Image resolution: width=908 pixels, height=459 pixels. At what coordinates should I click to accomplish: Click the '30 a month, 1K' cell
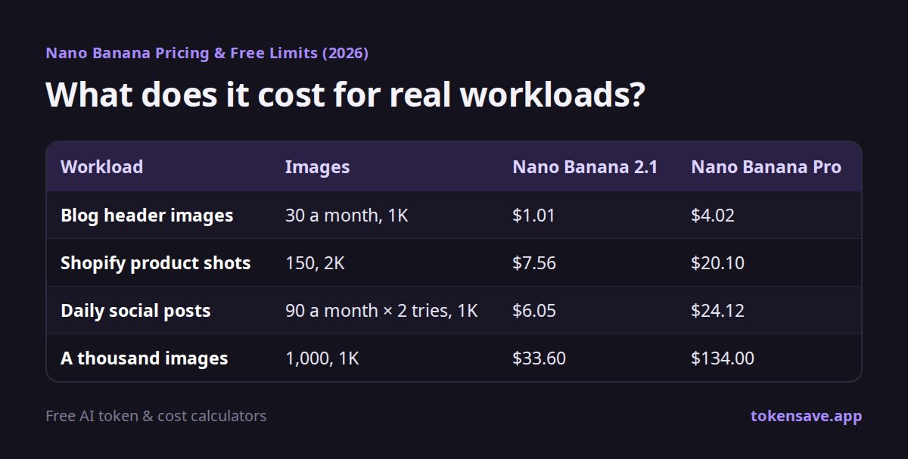(x=347, y=216)
